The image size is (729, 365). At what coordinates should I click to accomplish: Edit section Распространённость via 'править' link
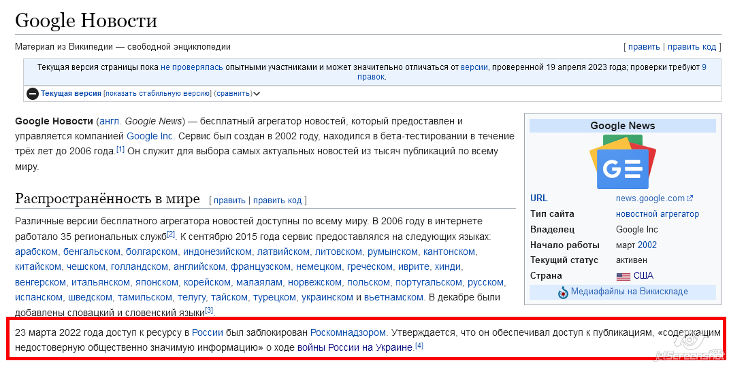[229, 201]
